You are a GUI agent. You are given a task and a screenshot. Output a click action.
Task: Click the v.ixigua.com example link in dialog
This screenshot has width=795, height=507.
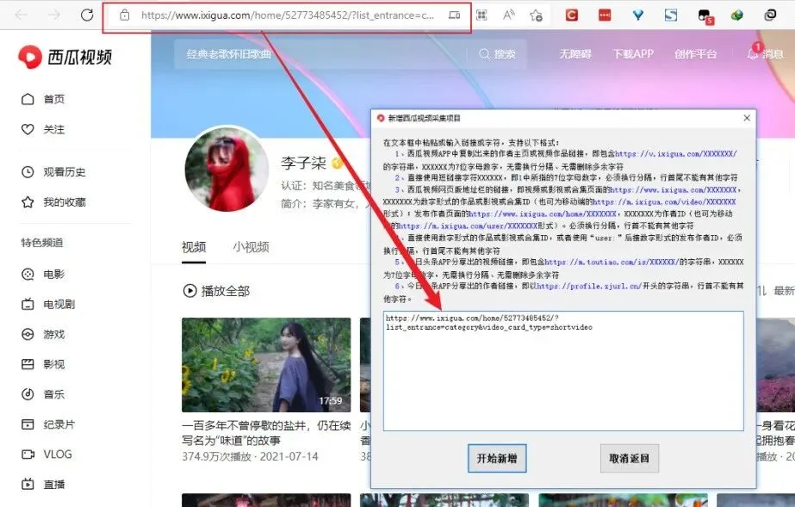[676, 153]
